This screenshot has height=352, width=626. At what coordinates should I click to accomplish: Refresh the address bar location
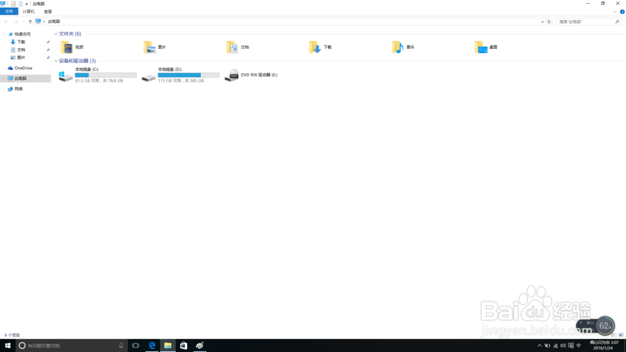[x=549, y=22]
